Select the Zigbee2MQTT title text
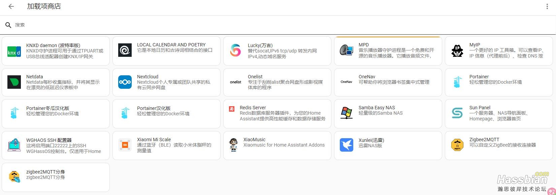The width and height of the screenshot is (556, 195). click(484, 140)
